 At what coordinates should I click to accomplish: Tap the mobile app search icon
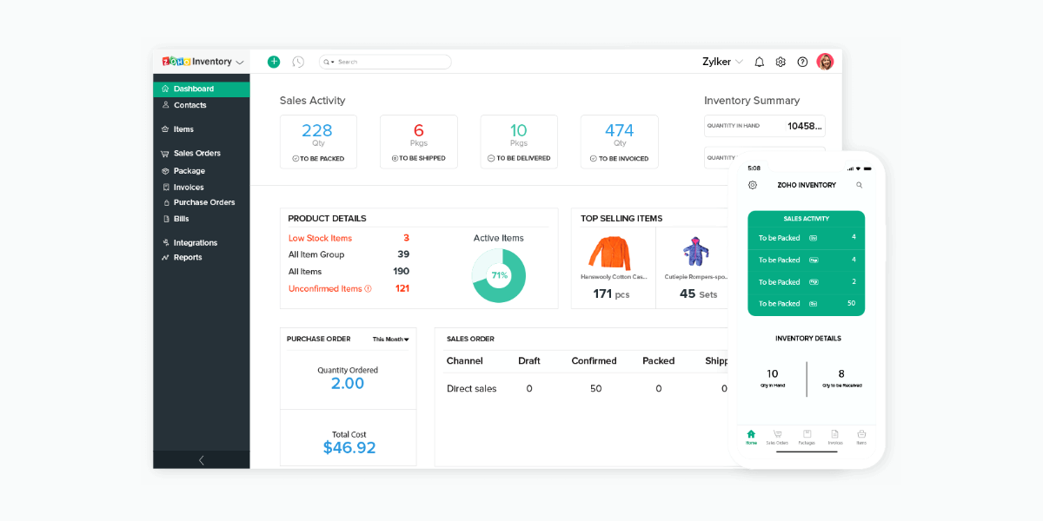pos(859,185)
